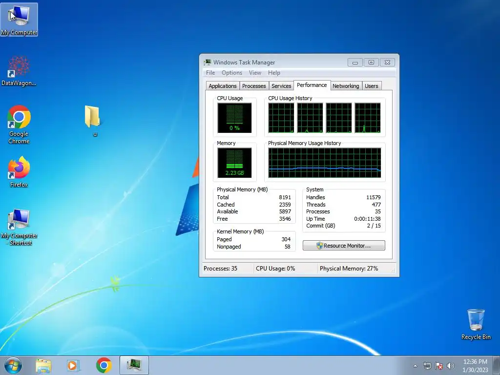The width and height of the screenshot is (500, 375).
Task: Click the Available value 5897
Action: coord(285,211)
